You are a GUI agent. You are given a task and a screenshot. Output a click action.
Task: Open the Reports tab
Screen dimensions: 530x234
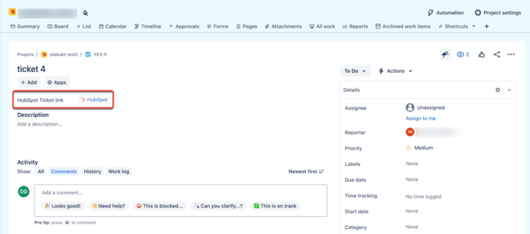point(355,26)
